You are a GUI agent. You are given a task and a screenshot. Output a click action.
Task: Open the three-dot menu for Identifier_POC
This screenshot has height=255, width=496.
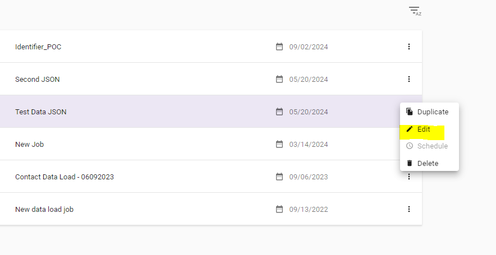409,47
